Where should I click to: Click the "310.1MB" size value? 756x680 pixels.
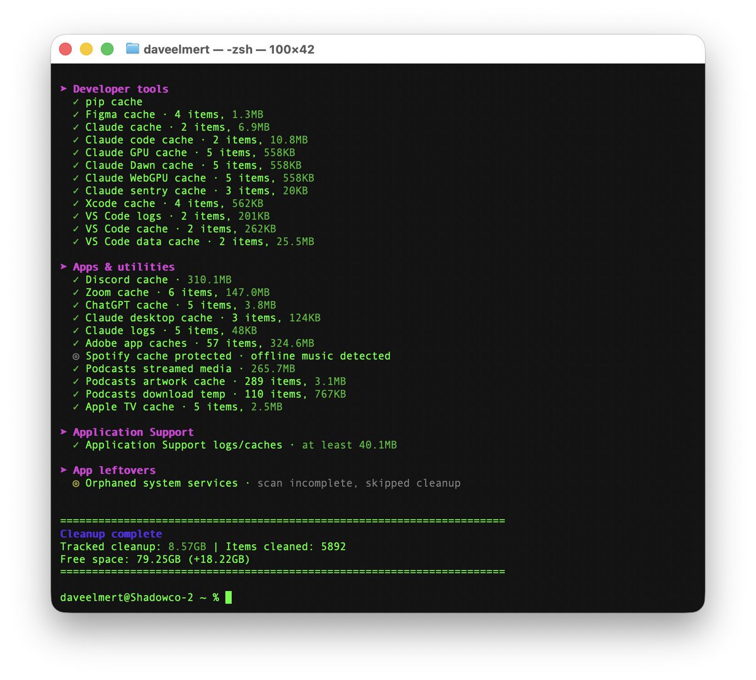[x=209, y=280]
